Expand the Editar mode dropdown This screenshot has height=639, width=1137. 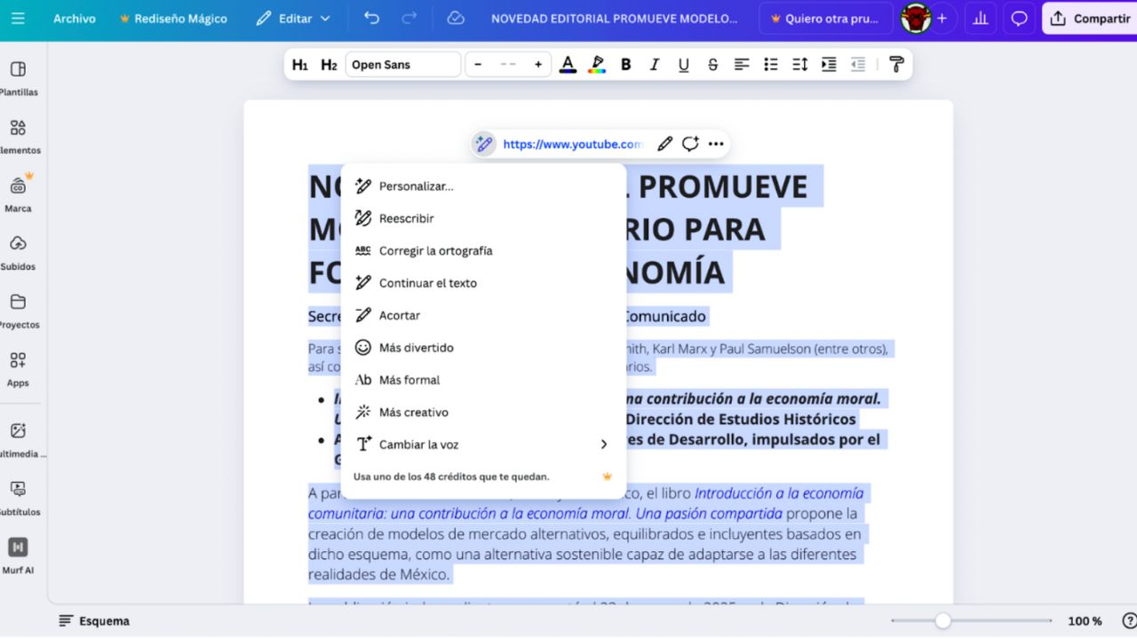point(293,18)
